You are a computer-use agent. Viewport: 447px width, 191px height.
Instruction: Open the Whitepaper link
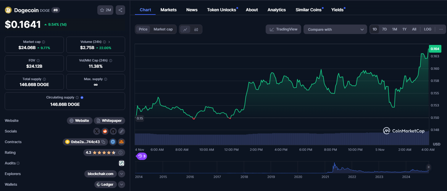tap(110, 121)
